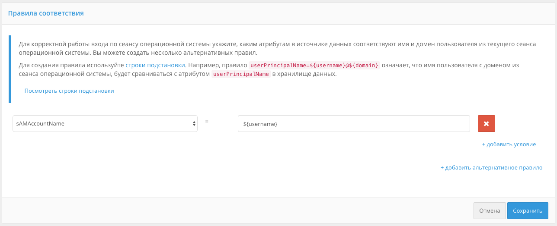Save rules with the "Сохранить" button

coord(527,211)
